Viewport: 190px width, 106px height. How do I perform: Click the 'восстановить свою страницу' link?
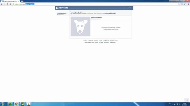tap(94, 14)
